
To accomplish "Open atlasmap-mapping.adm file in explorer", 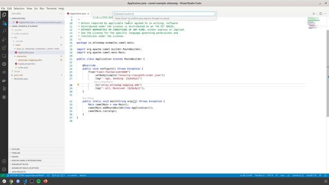I will click(30, 60).
